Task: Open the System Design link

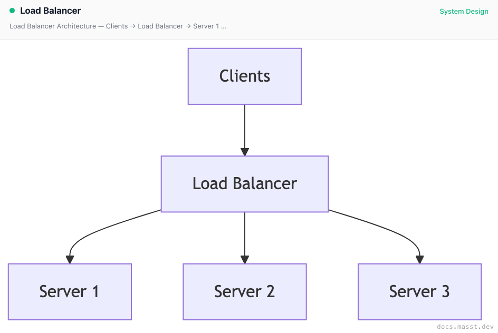Action: click(464, 12)
